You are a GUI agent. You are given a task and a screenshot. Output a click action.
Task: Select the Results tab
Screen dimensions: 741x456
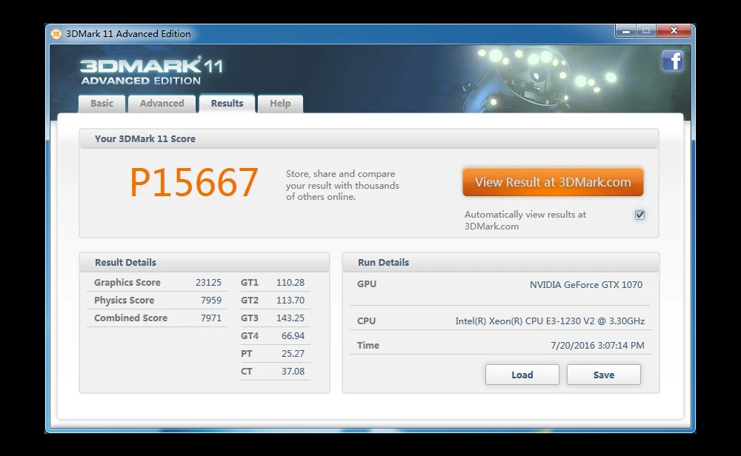(227, 104)
